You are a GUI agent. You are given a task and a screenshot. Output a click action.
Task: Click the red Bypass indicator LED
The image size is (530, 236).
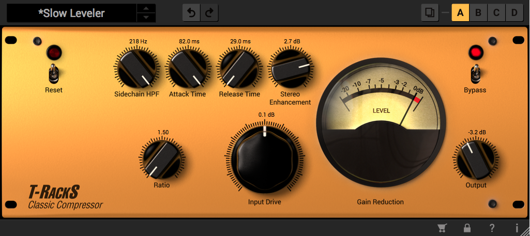(x=476, y=53)
